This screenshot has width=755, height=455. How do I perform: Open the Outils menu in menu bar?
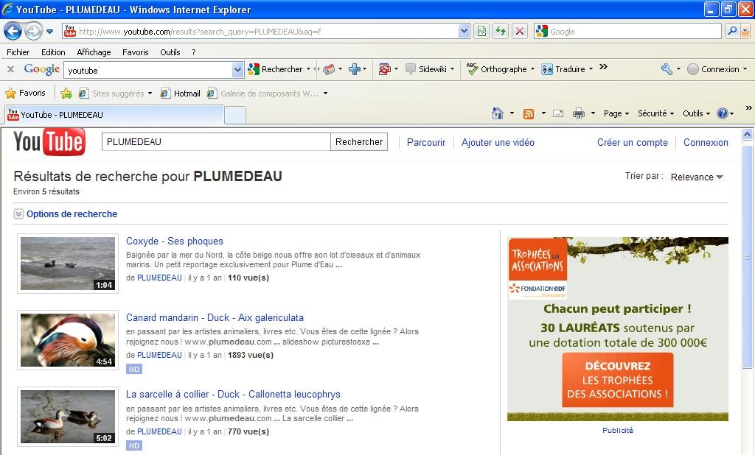point(170,52)
